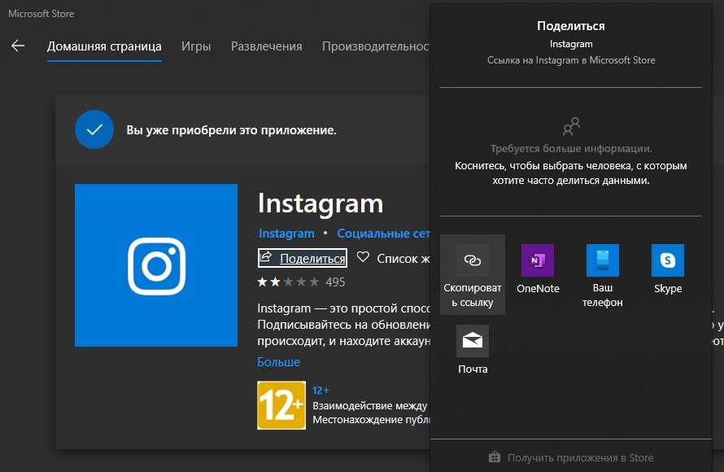724x472 pixels.
Task: Open the Социальные сети category link
Action: tap(383, 234)
